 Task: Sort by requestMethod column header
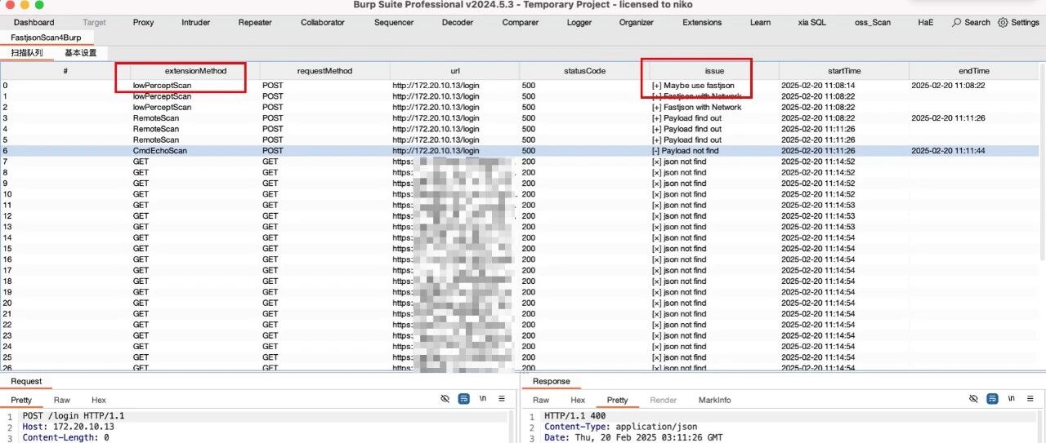[324, 71]
